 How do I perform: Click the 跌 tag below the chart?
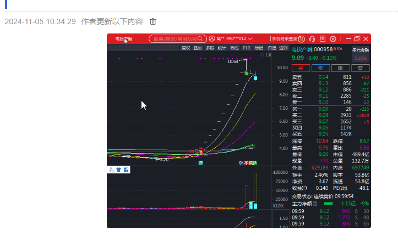(255, 163)
